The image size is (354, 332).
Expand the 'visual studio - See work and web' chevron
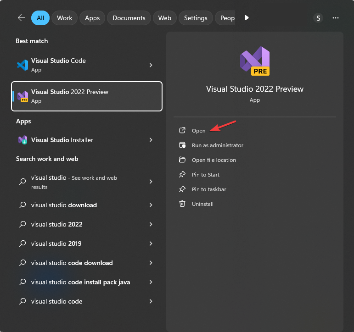pos(151,182)
